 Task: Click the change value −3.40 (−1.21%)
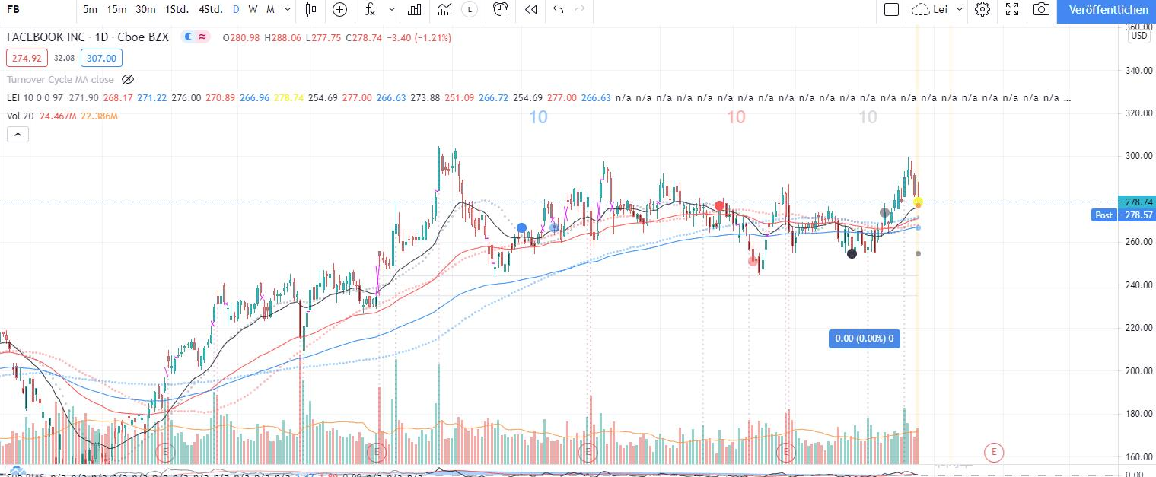tap(419, 37)
